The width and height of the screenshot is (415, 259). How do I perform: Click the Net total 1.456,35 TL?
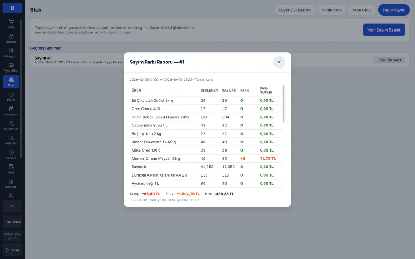[223, 194]
